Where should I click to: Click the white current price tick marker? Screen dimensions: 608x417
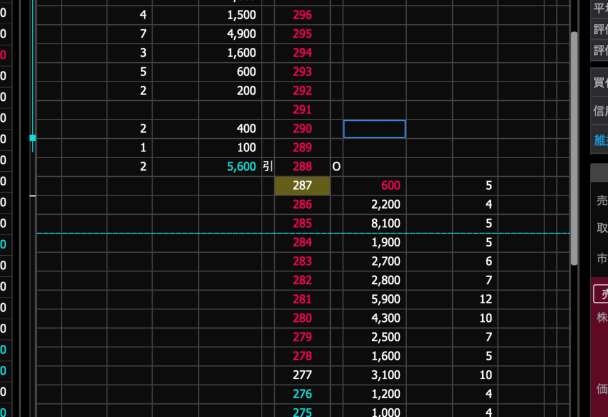pyautogui.click(x=33, y=196)
